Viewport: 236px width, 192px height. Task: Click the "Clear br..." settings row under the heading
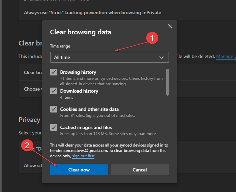click(x=31, y=72)
